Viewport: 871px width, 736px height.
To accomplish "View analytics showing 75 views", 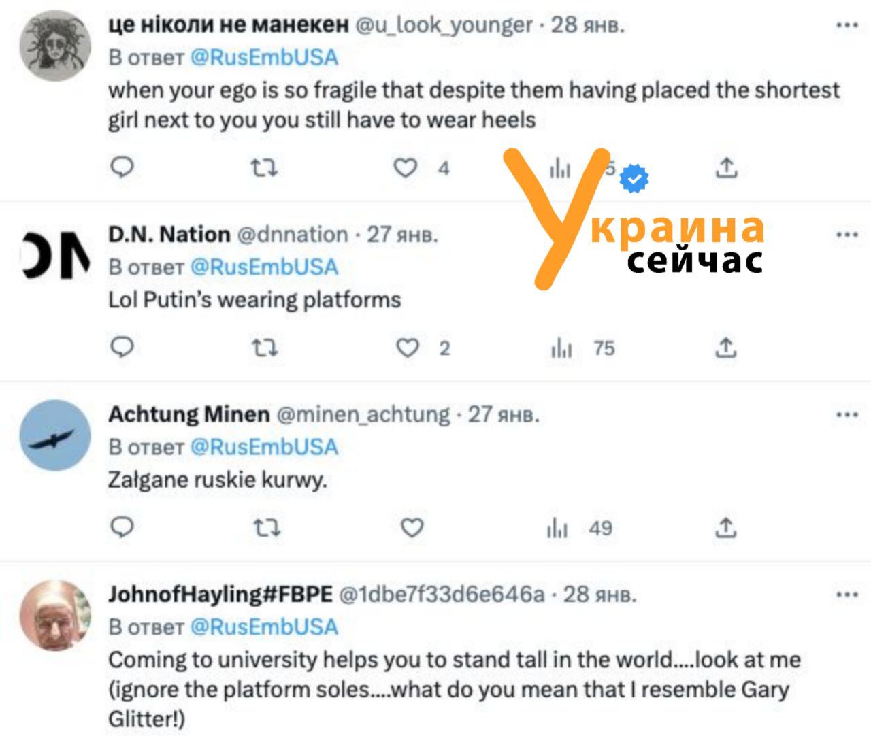I will pyautogui.click(x=582, y=348).
